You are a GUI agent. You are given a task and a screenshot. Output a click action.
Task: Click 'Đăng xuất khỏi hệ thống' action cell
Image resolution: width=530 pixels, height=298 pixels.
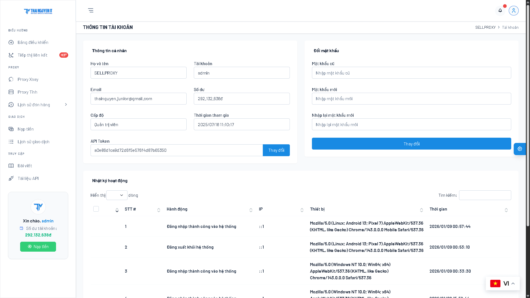point(190,247)
